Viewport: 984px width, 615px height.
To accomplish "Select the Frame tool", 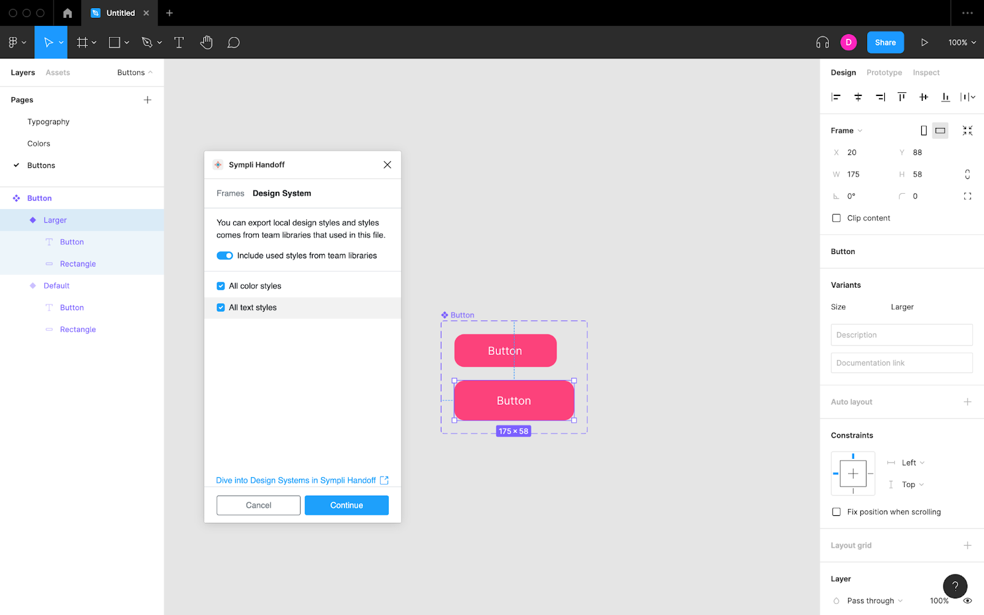I will [x=82, y=42].
